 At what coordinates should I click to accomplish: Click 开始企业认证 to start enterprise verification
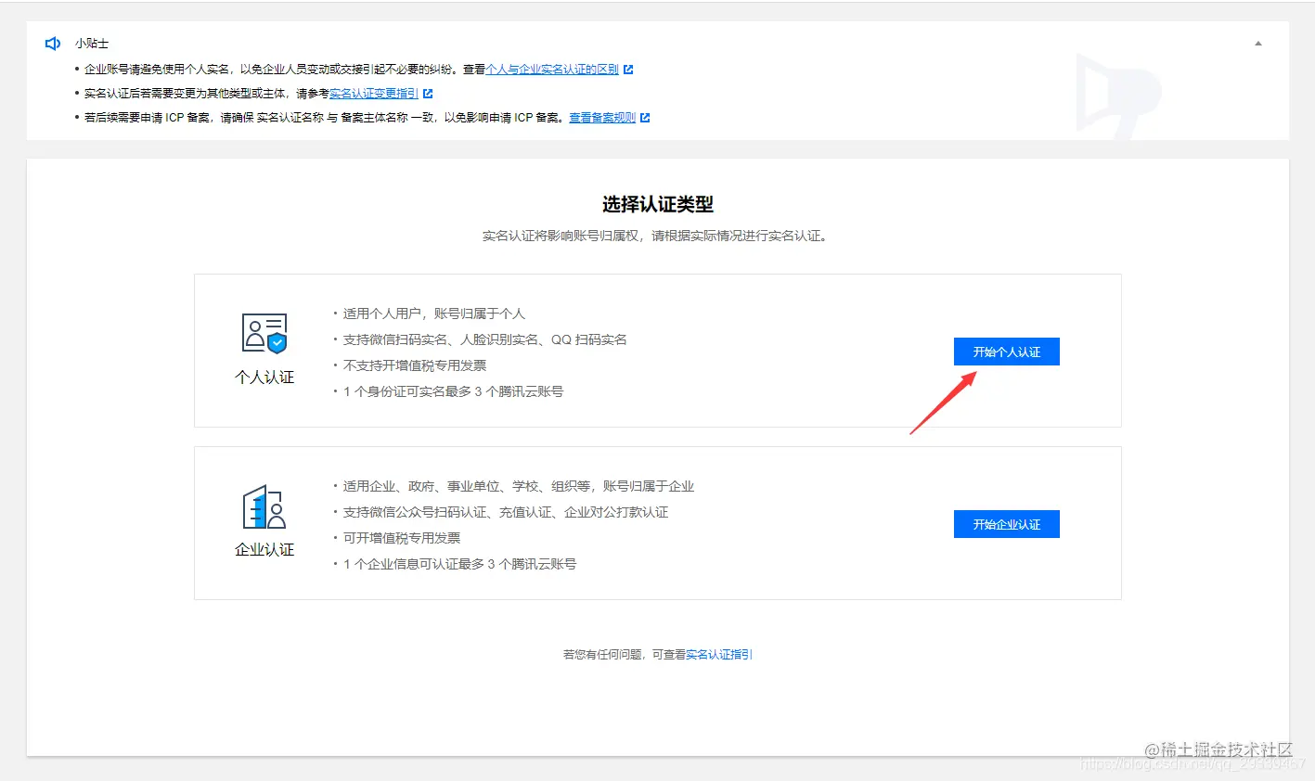(1006, 523)
